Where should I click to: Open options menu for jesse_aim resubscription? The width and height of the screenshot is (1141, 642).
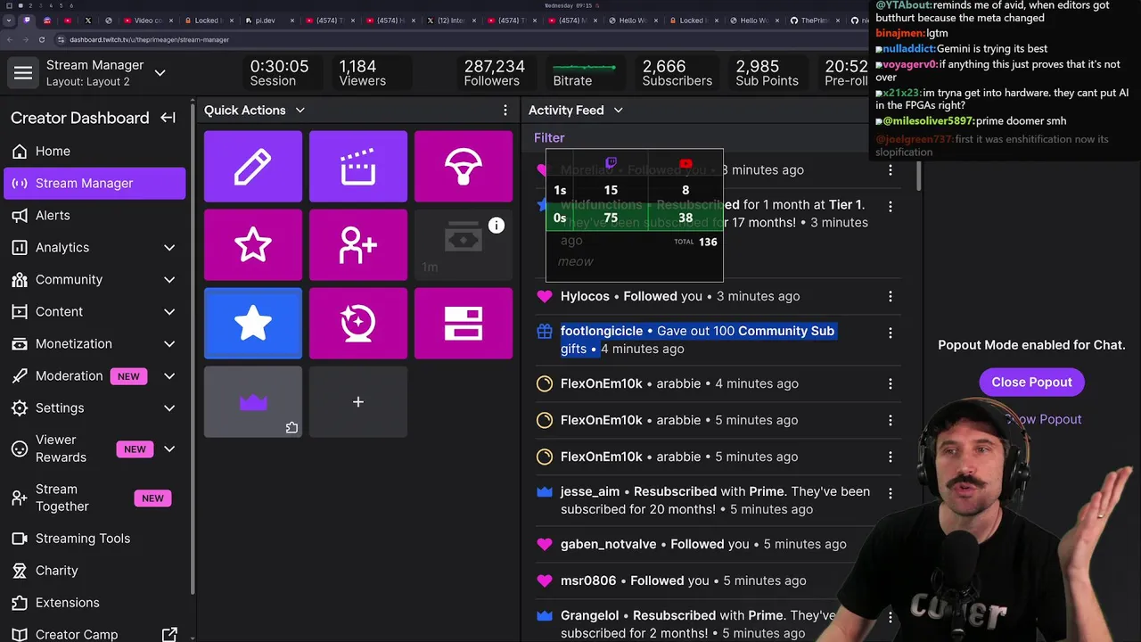coord(890,492)
